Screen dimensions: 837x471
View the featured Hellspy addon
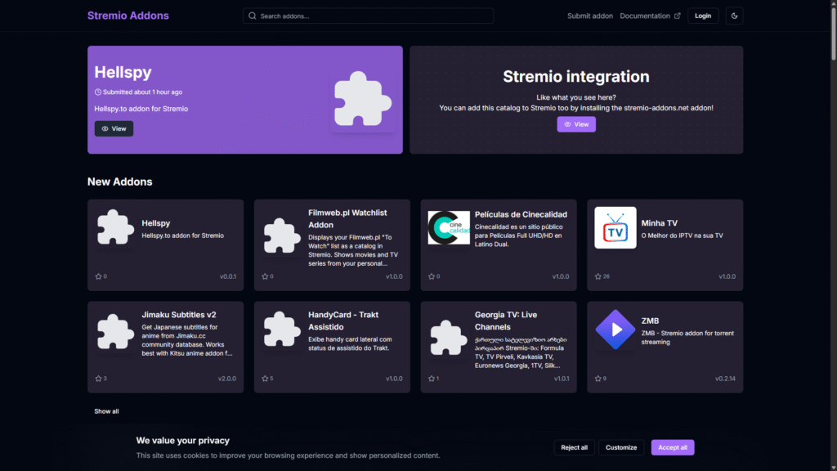114,128
